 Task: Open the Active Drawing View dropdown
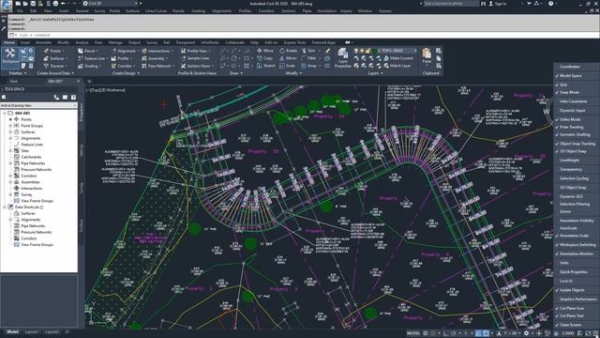pyautogui.click(x=38, y=105)
